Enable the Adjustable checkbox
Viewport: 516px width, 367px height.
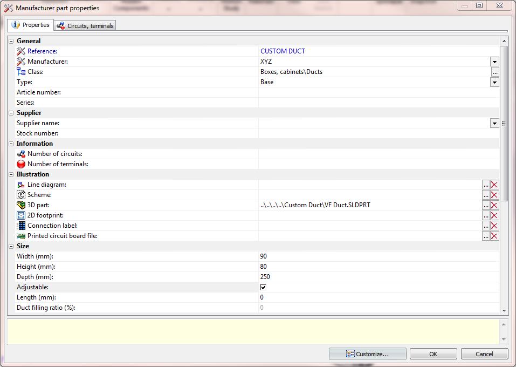click(263, 287)
